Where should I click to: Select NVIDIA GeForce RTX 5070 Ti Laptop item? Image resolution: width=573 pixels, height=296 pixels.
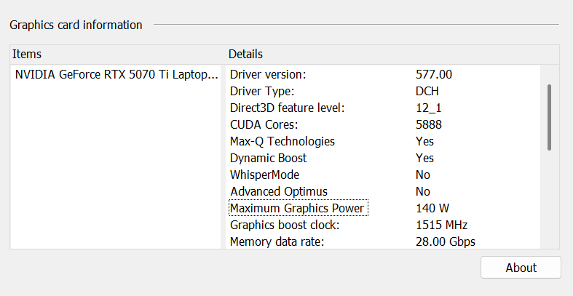116,74
